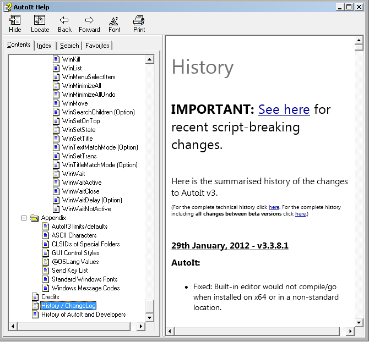Click page icon beside WinWait
The height and width of the screenshot is (342, 369).
[x=56, y=174]
